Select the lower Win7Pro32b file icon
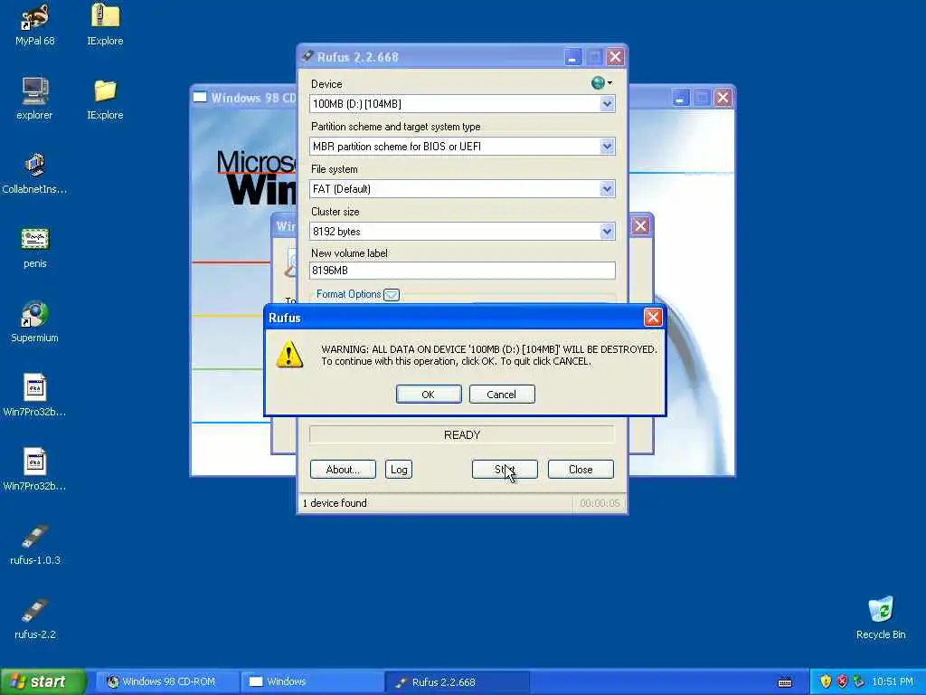The width and height of the screenshot is (926, 695). click(x=35, y=462)
